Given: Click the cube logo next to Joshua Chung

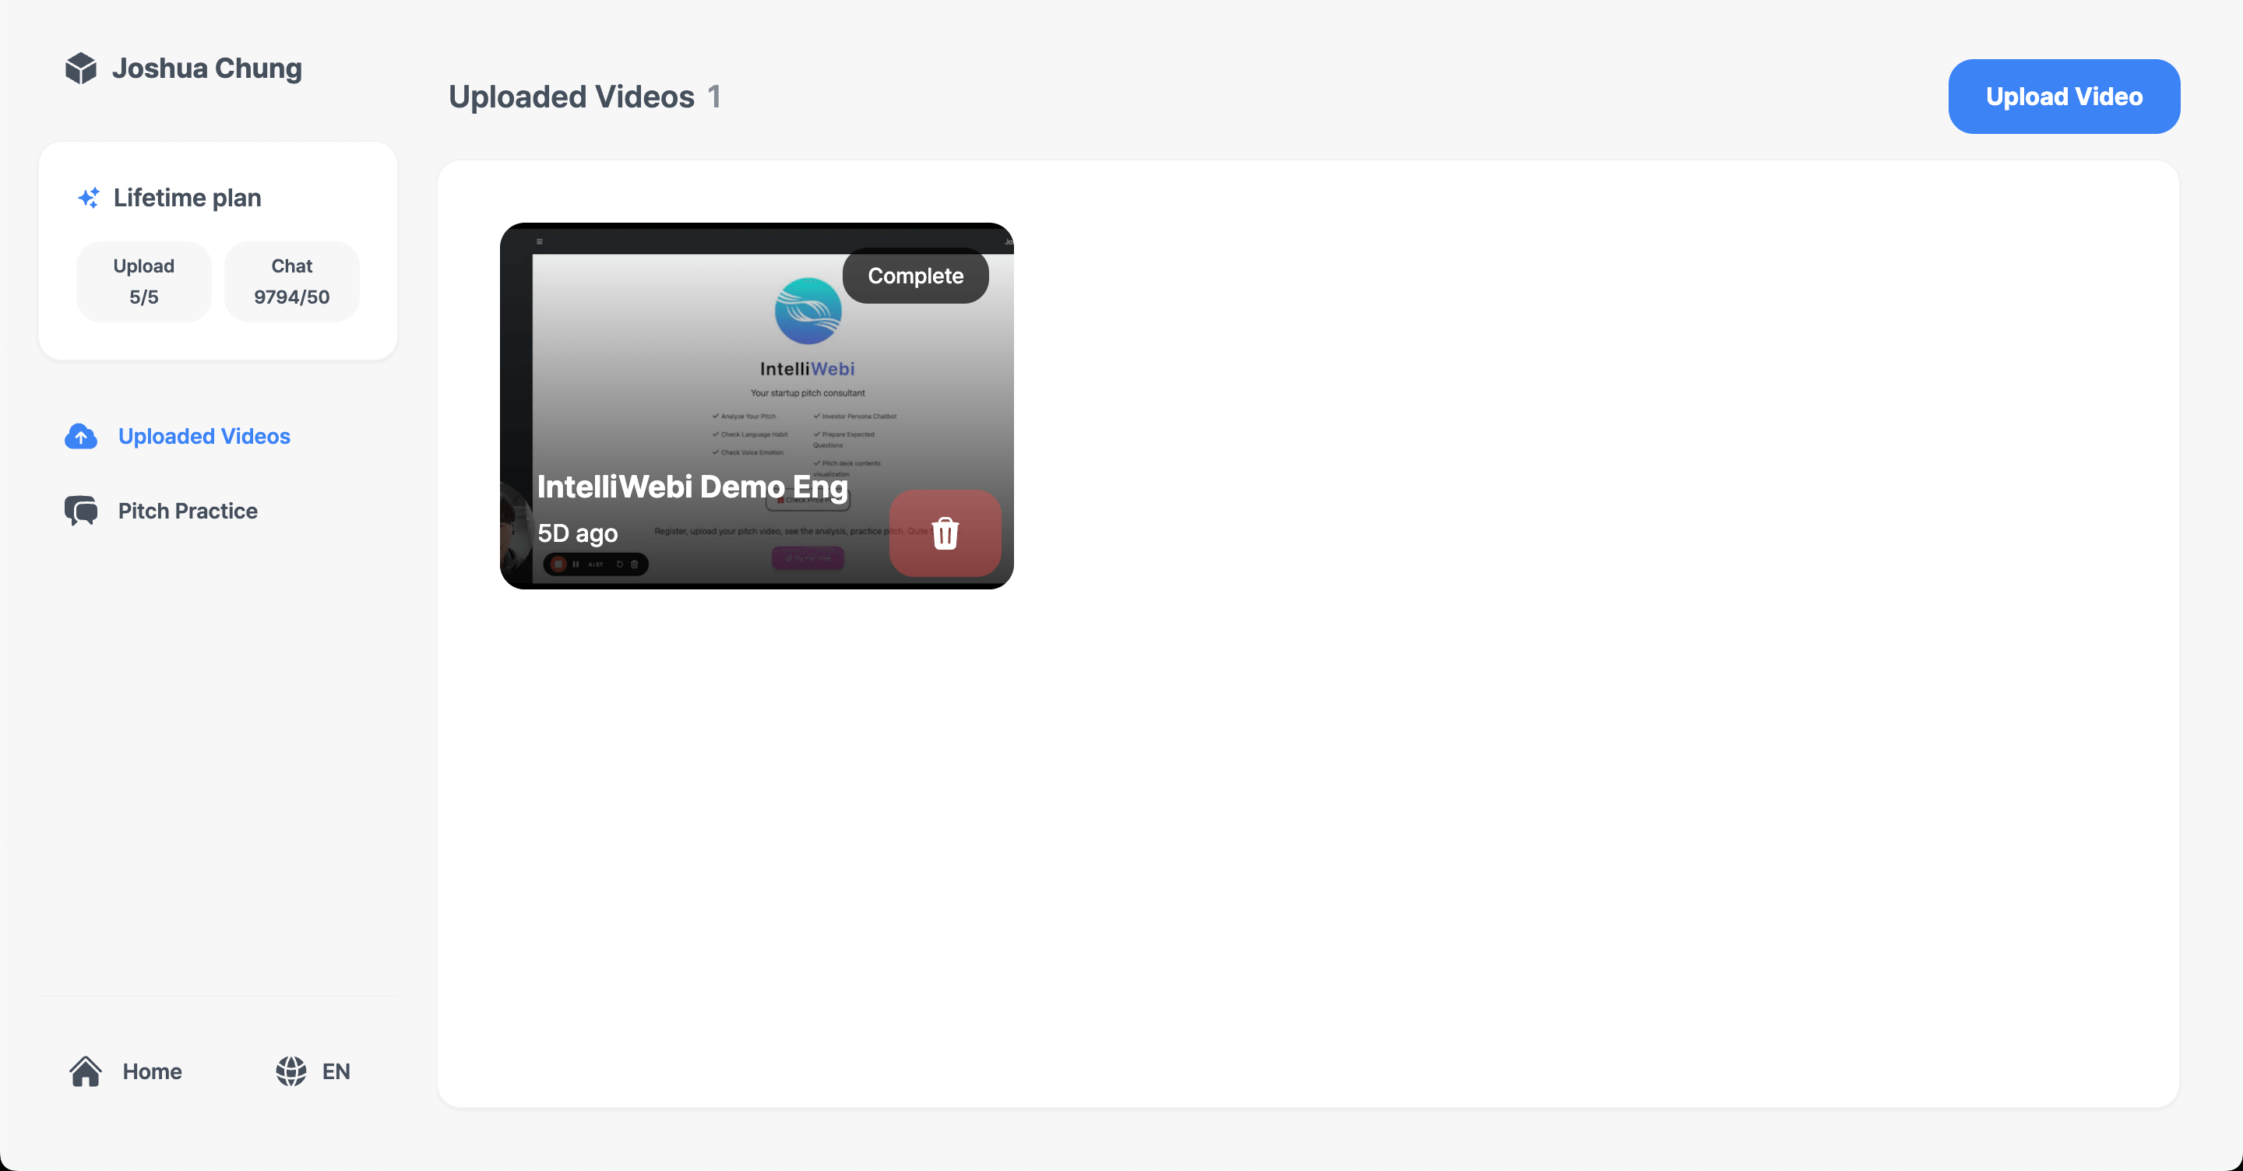Looking at the screenshot, I should (x=80, y=68).
